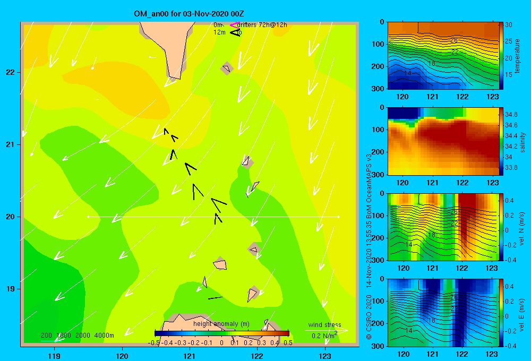Viewport: 531px width, 361px height.
Task: Click the temperature color bar
Action: [501, 56]
